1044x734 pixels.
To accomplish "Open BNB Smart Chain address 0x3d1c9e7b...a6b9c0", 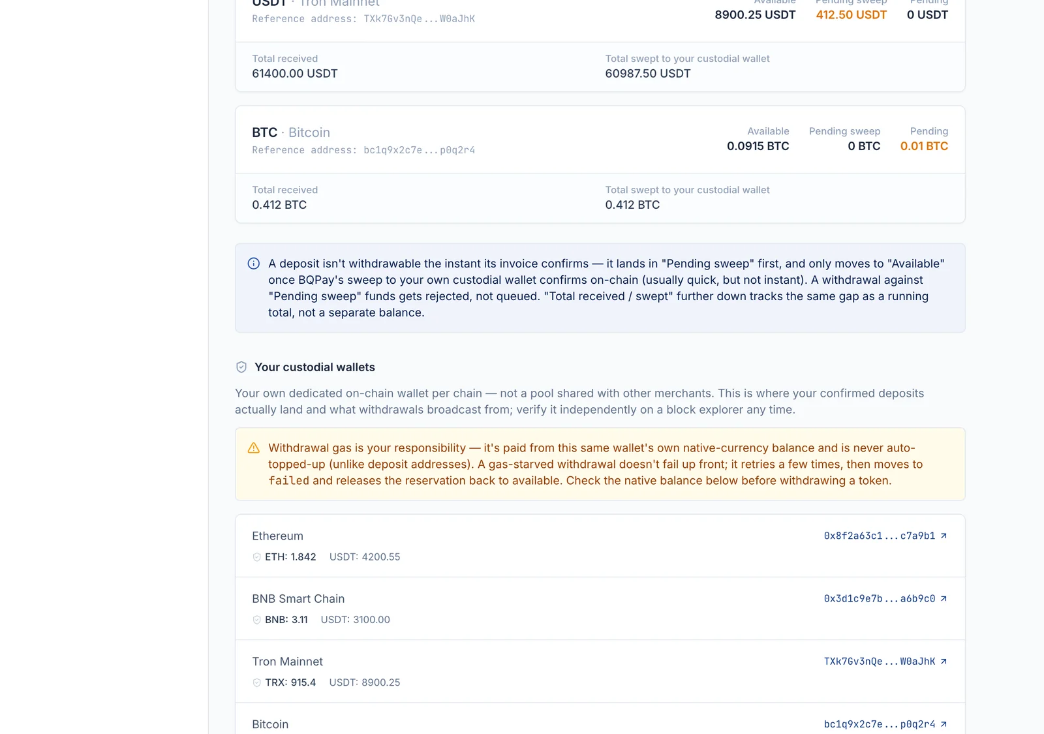I will point(885,598).
